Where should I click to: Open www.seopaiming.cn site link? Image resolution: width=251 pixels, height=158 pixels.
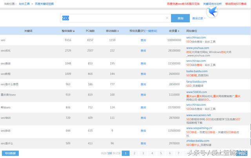[x=199, y=128]
